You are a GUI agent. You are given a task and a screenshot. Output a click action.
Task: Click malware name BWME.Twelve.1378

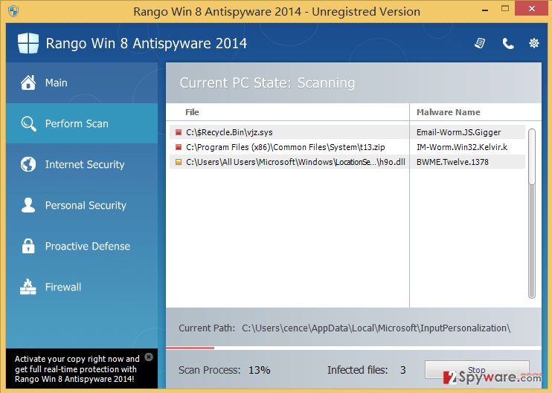[452, 162]
